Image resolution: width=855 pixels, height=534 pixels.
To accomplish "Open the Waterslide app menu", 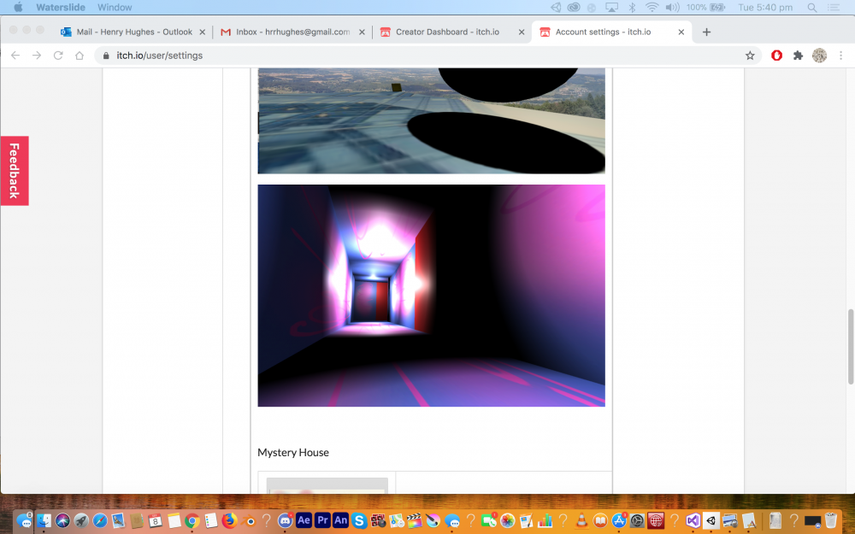I will (61, 7).
